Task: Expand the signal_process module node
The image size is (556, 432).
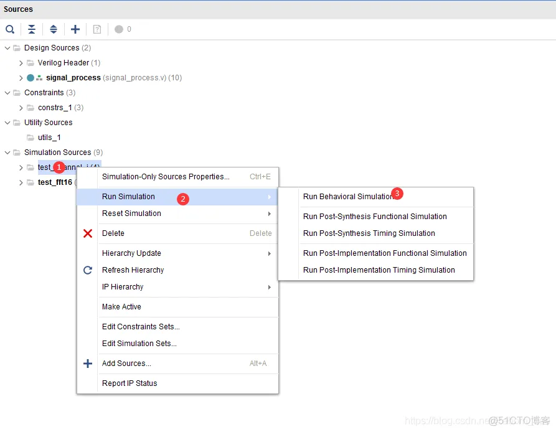Action: click(x=21, y=78)
